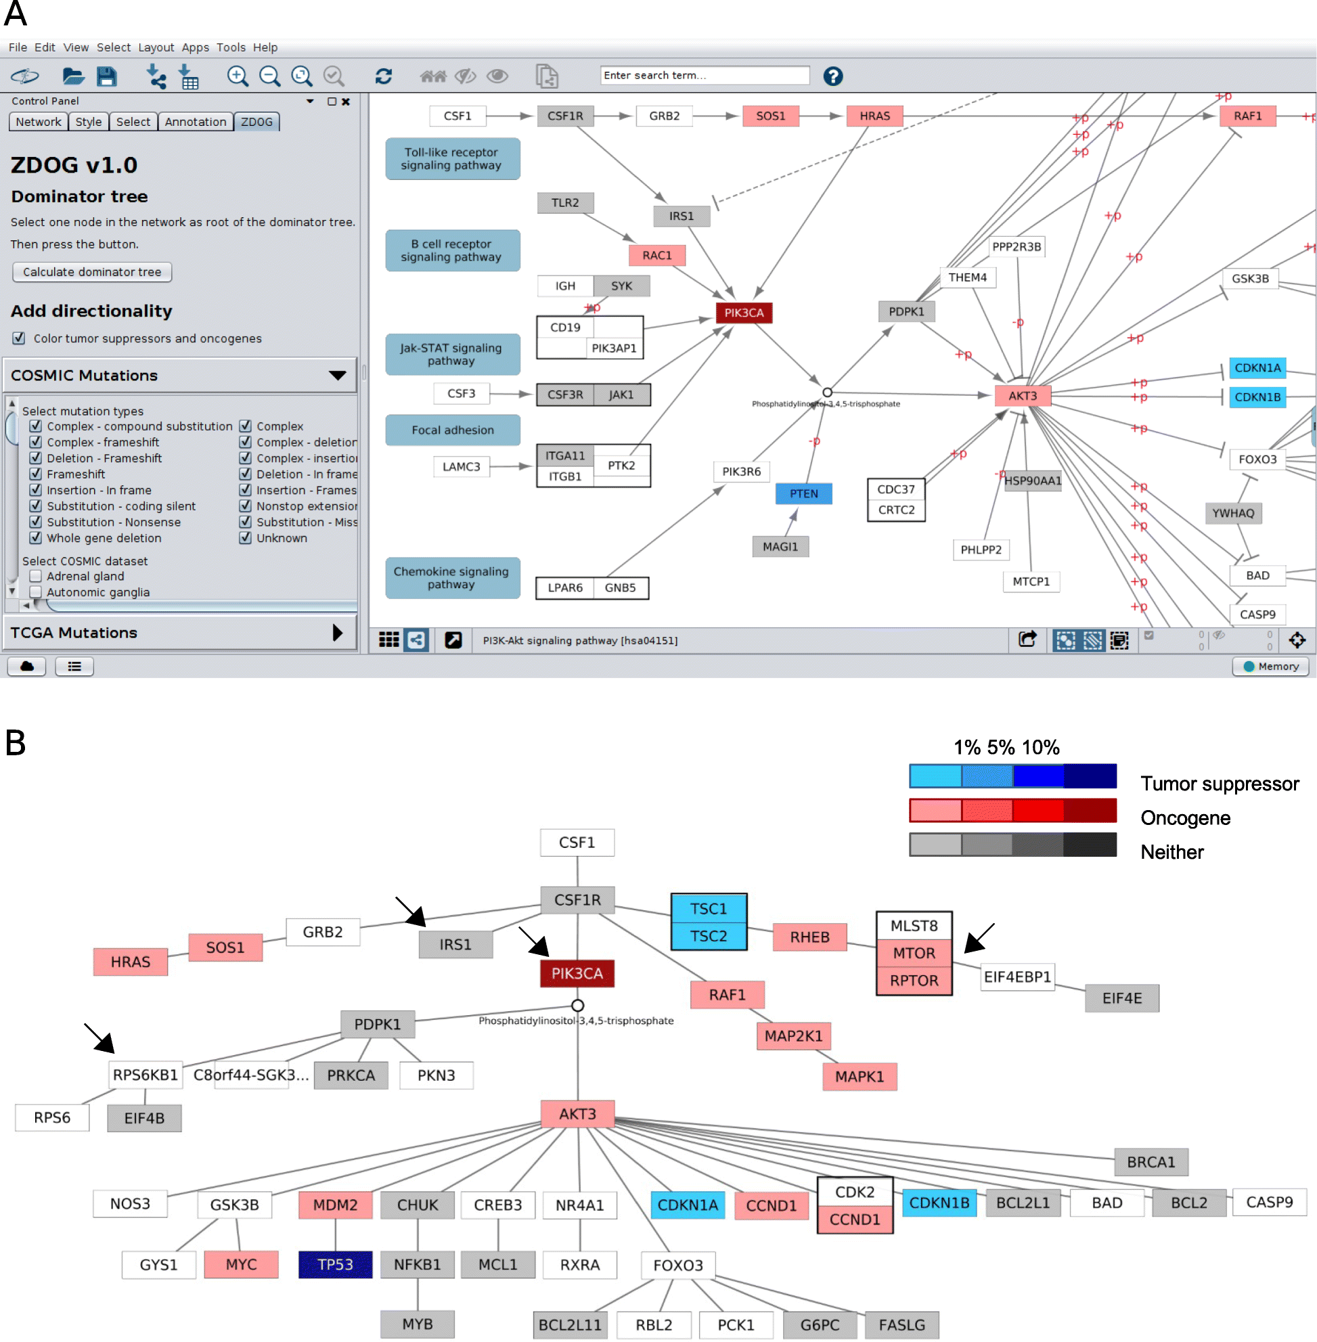Toggle annotation selection mode icon
The height and width of the screenshot is (1342, 1317).
[x=1119, y=641]
